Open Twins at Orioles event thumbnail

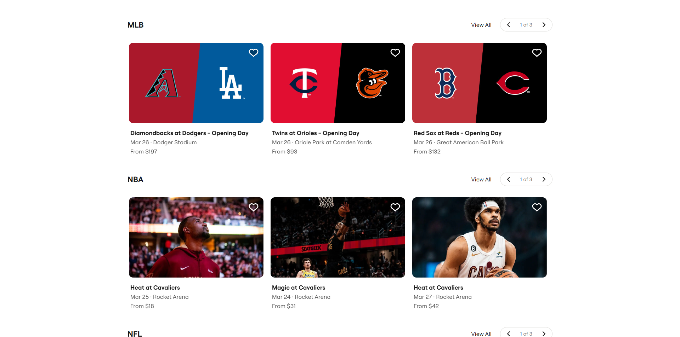click(338, 83)
